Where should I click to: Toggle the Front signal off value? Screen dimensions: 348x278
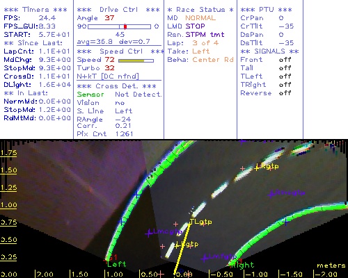[285, 60]
